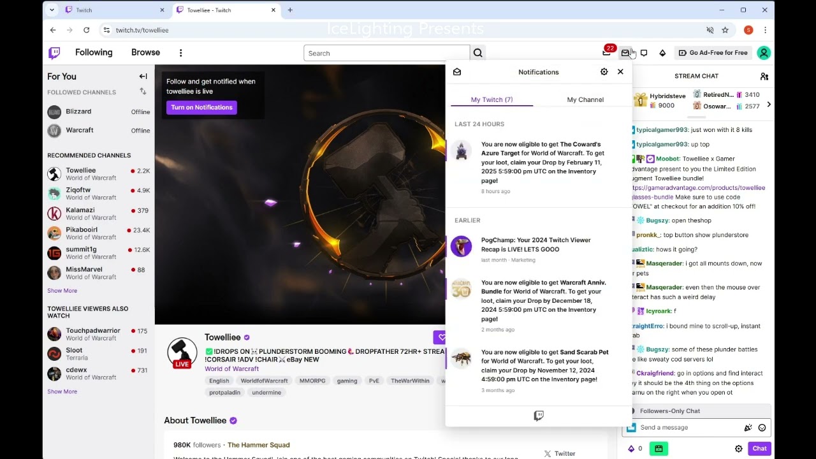Toggle the notifications inbox icon in top bar
The image size is (816, 459).
(625, 53)
